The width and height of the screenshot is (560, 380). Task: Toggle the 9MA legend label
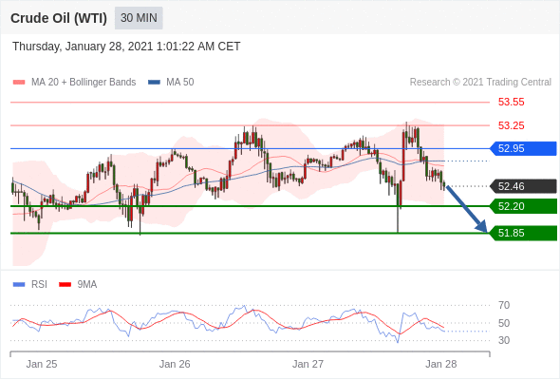[x=87, y=285]
